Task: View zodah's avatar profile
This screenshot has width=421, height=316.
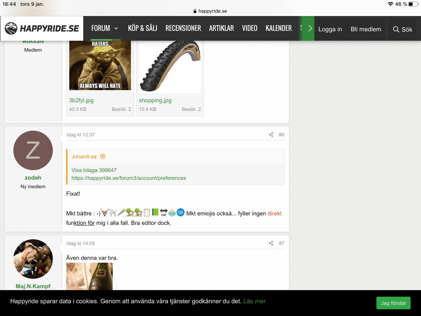Action: (33, 150)
